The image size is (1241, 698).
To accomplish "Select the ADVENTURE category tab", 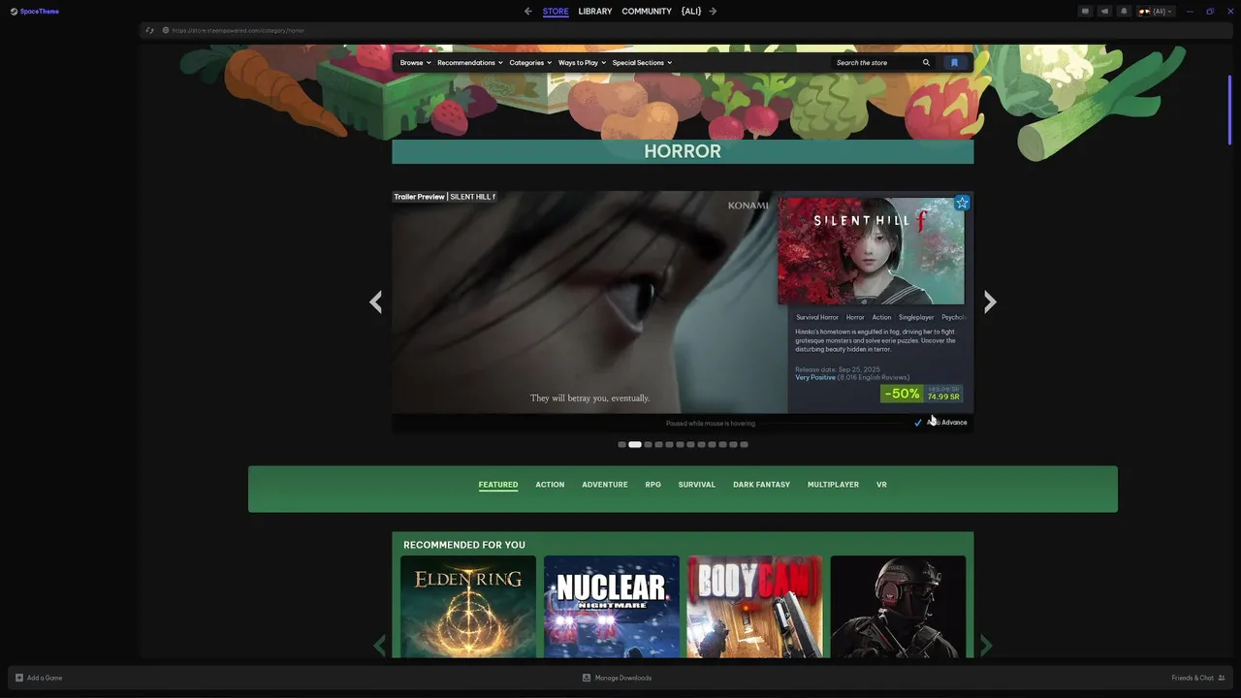I will [605, 485].
